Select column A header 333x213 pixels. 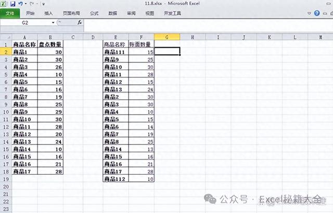click(x=24, y=37)
